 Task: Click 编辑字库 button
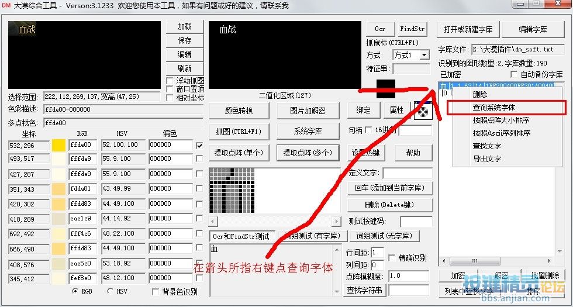click(533, 29)
